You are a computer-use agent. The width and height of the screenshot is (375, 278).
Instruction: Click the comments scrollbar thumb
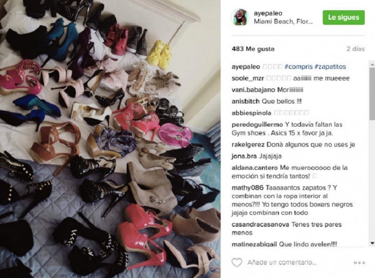point(372,95)
